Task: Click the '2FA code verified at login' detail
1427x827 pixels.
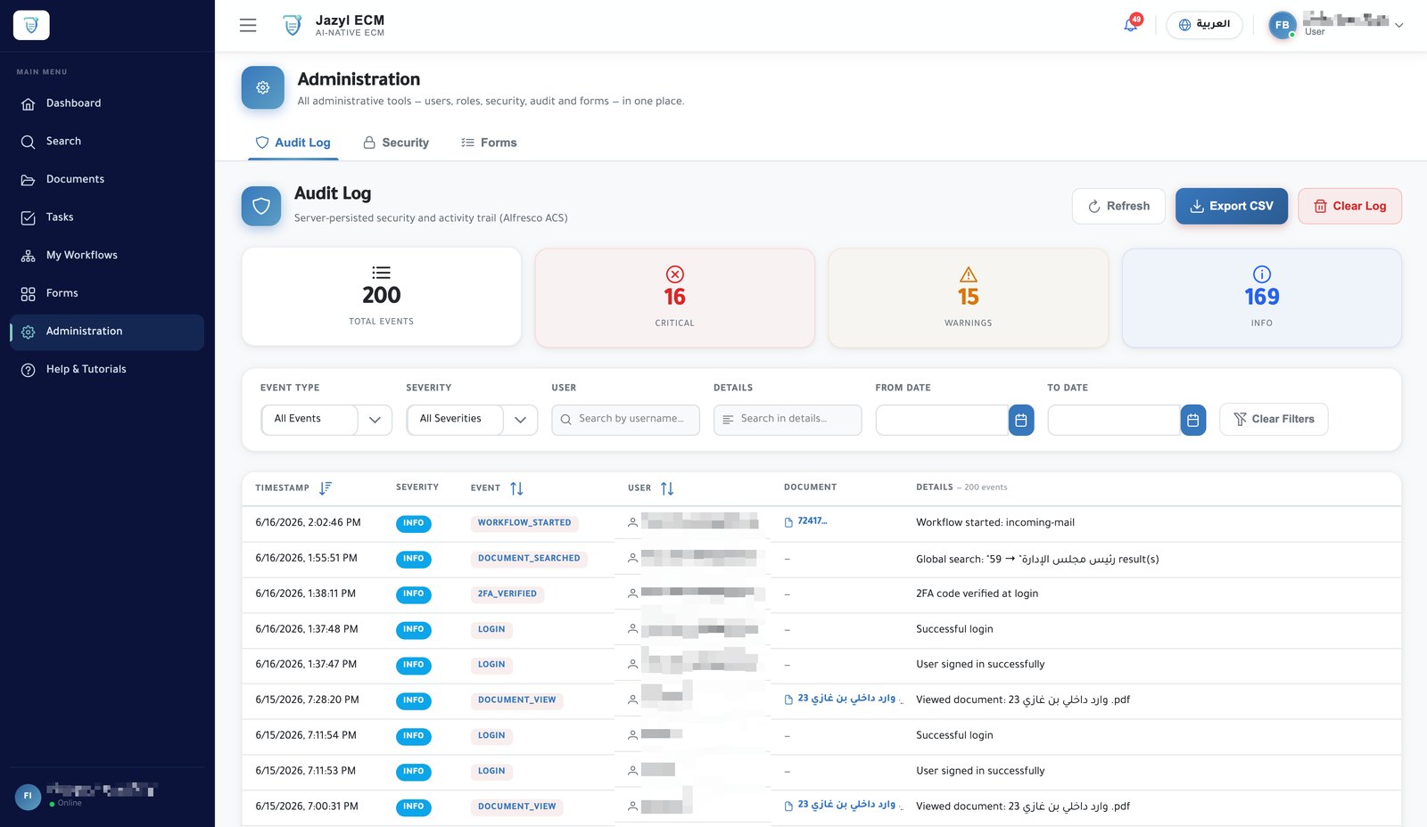Action: click(977, 594)
